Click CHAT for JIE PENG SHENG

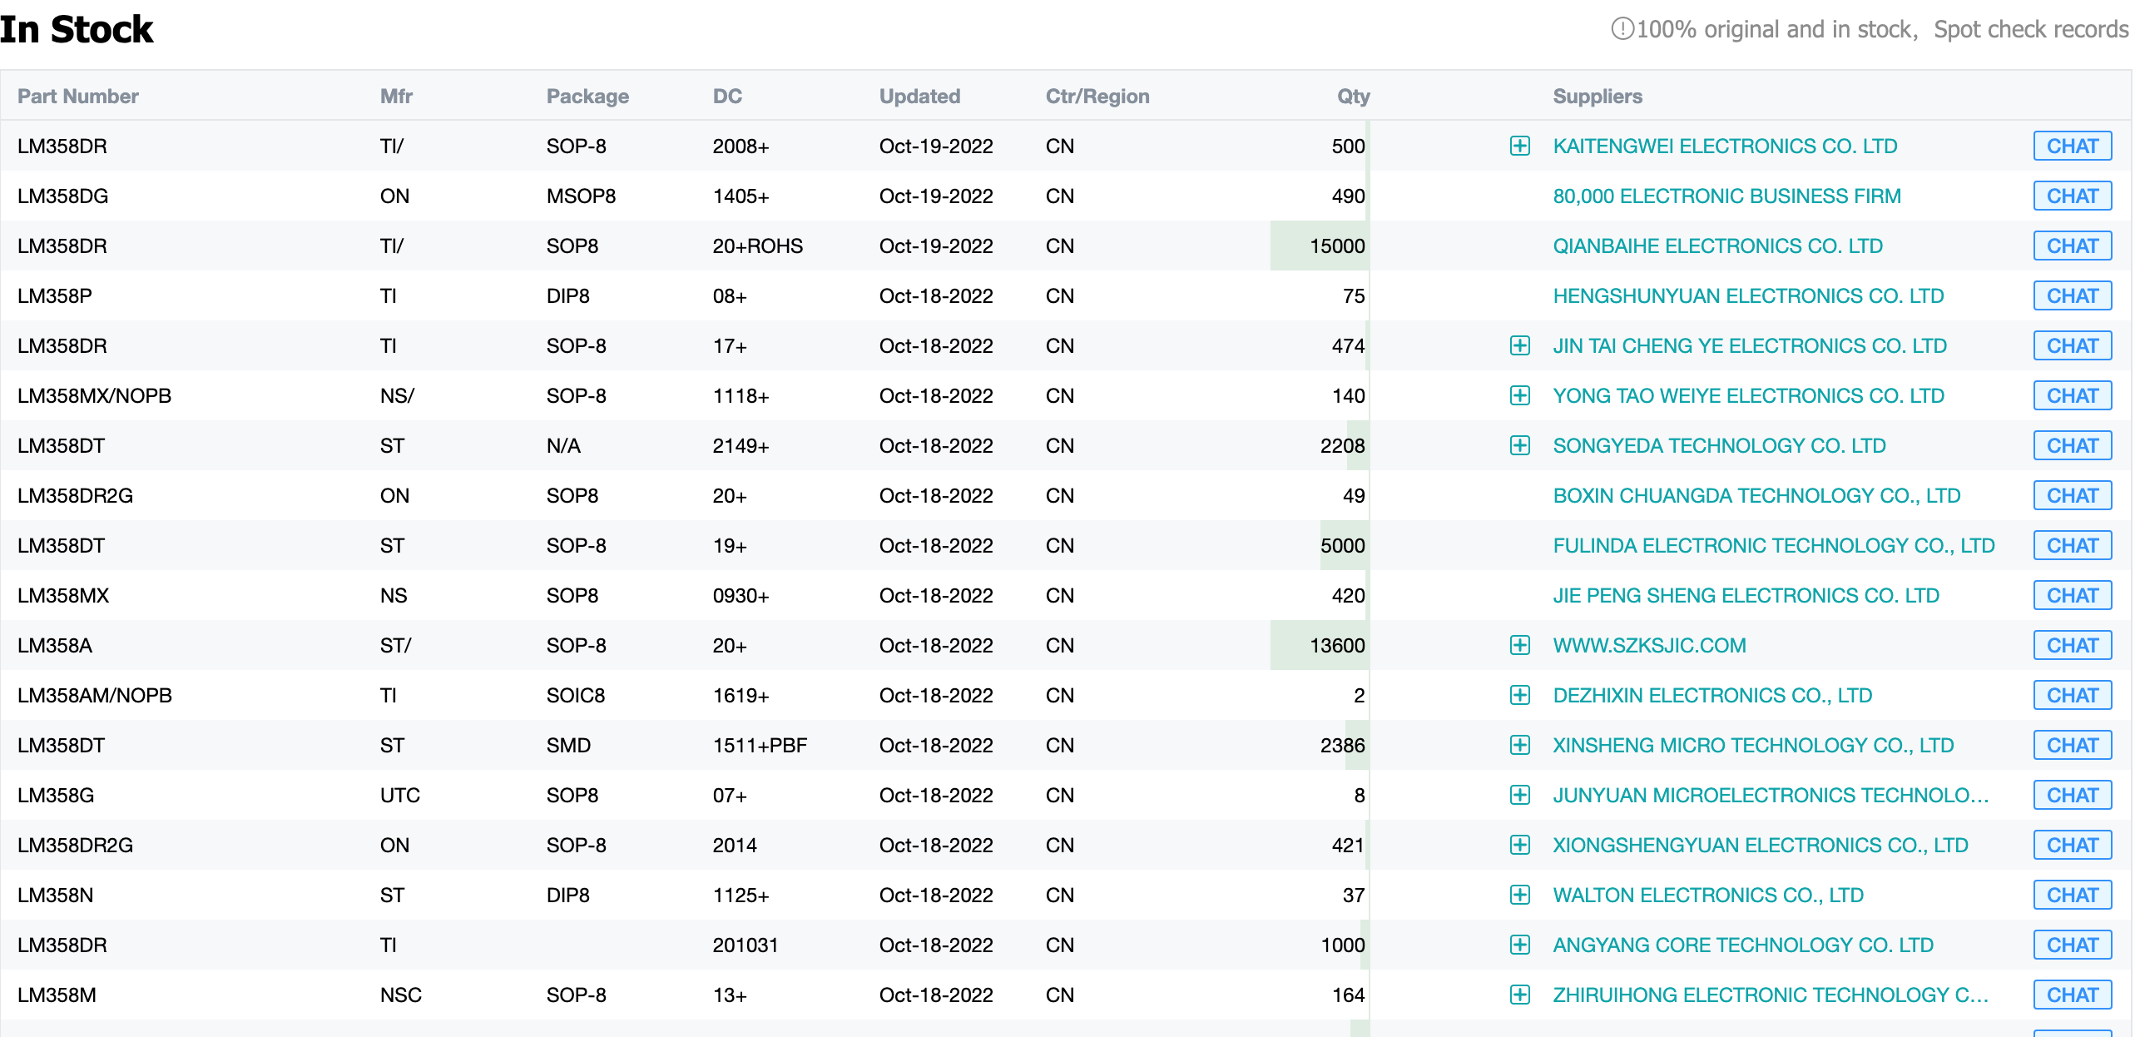click(2072, 595)
